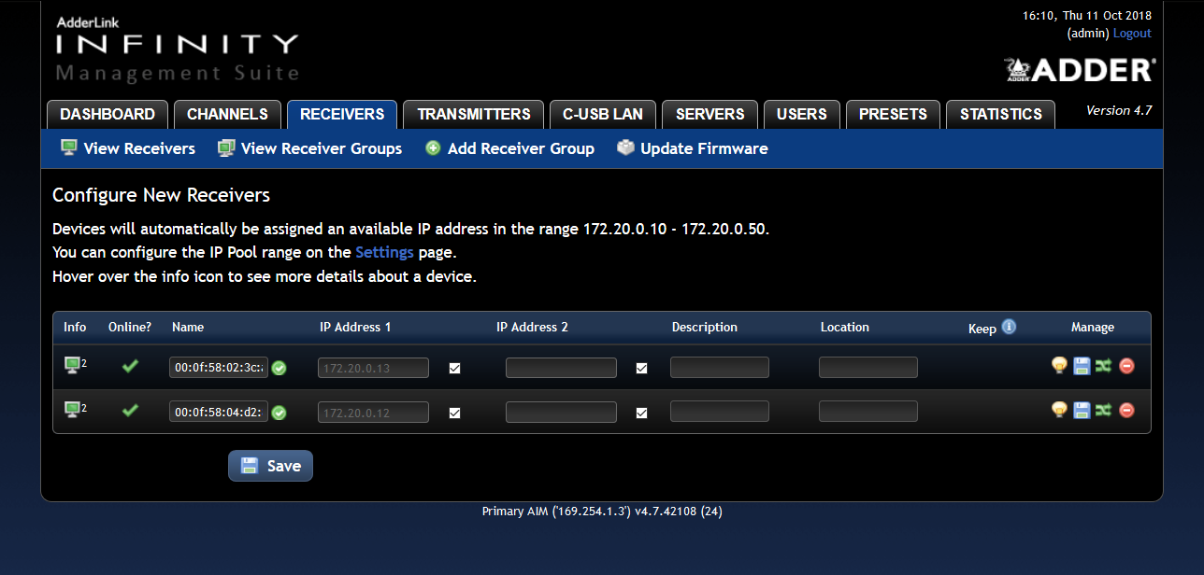1204x575 pixels.
Task: Open the C-USB LAN tab
Action: [x=603, y=114]
